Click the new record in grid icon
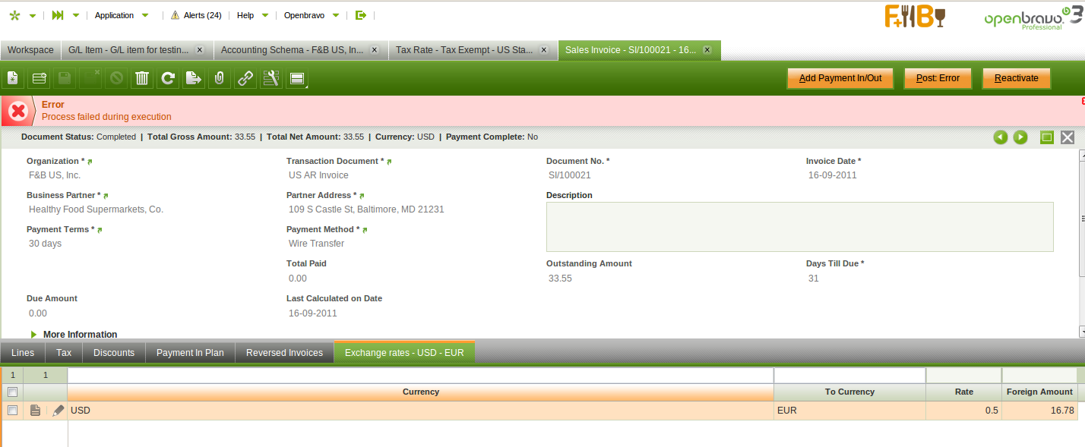The height and width of the screenshot is (447, 1085). (x=39, y=78)
